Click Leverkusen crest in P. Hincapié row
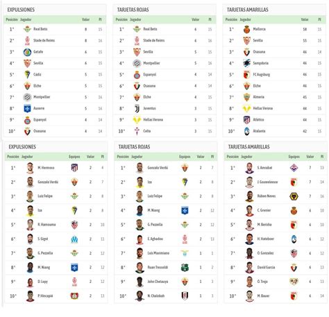This screenshot has height=317, width=329. pyautogui.click(x=74, y=296)
